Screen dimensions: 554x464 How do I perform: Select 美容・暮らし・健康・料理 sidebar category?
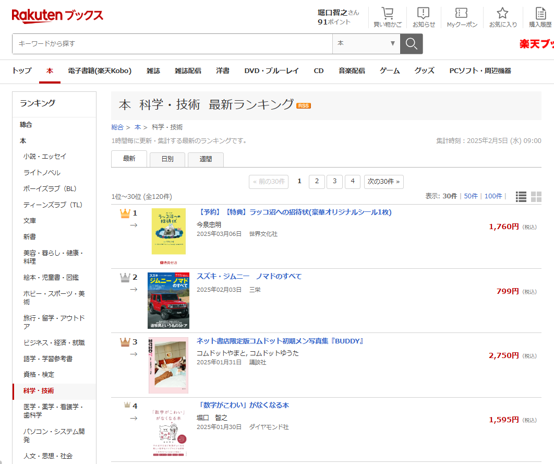[x=53, y=257]
